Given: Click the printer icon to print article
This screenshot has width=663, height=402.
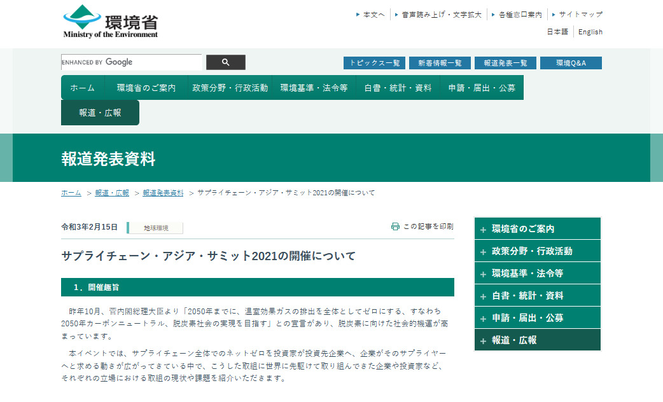Looking at the screenshot, I should 395,226.
